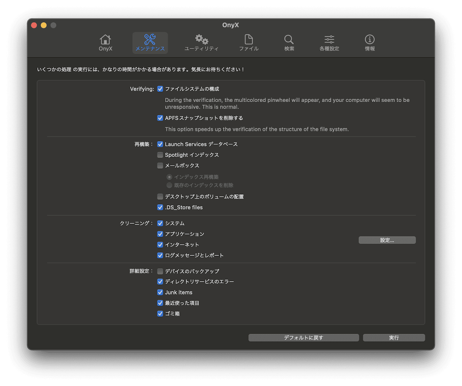Minimize the OnyX window with yellow button
The width and height of the screenshot is (462, 386).
click(43, 25)
